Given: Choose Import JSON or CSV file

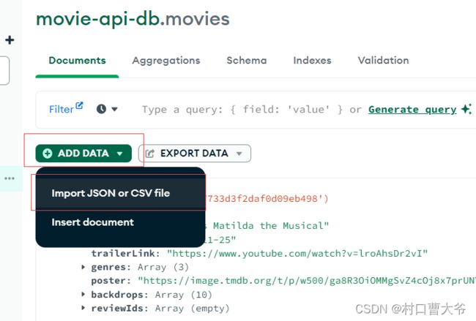Looking at the screenshot, I should pyautogui.click(x=120, y=193).
